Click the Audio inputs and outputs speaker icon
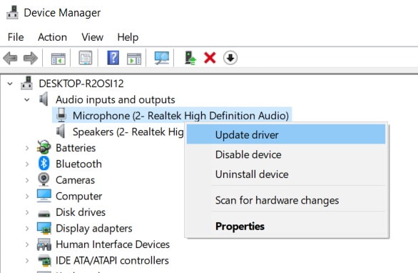 (44, 99)
